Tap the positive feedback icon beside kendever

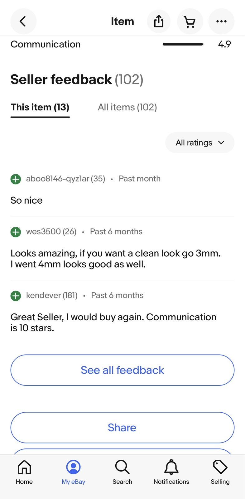pyautogui.click(x=16, y=295)
